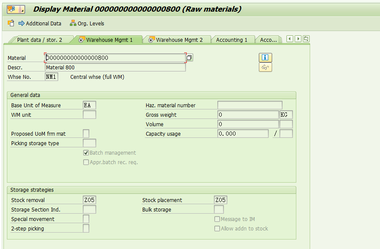
Task: Switch to the Warehouse Mgmt 2 tab
Action: 176,39
